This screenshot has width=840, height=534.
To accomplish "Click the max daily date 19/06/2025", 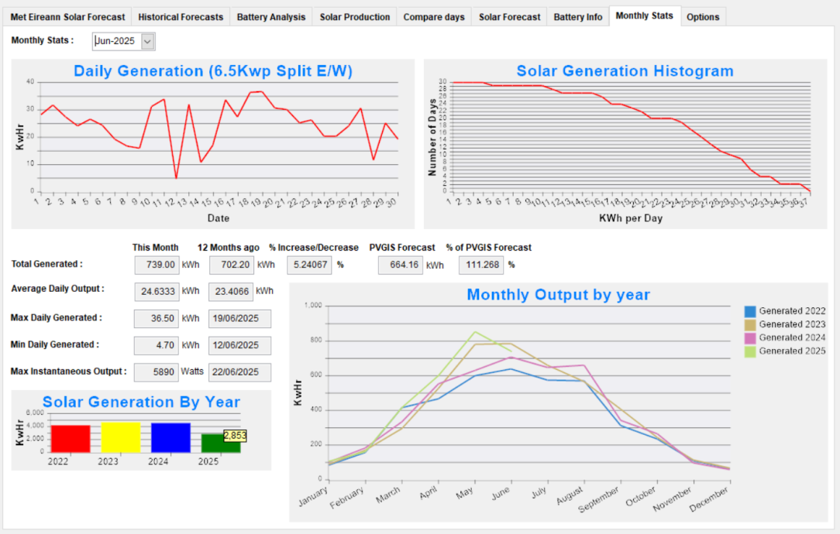I will pyautogui.click(x=240, y=318).
